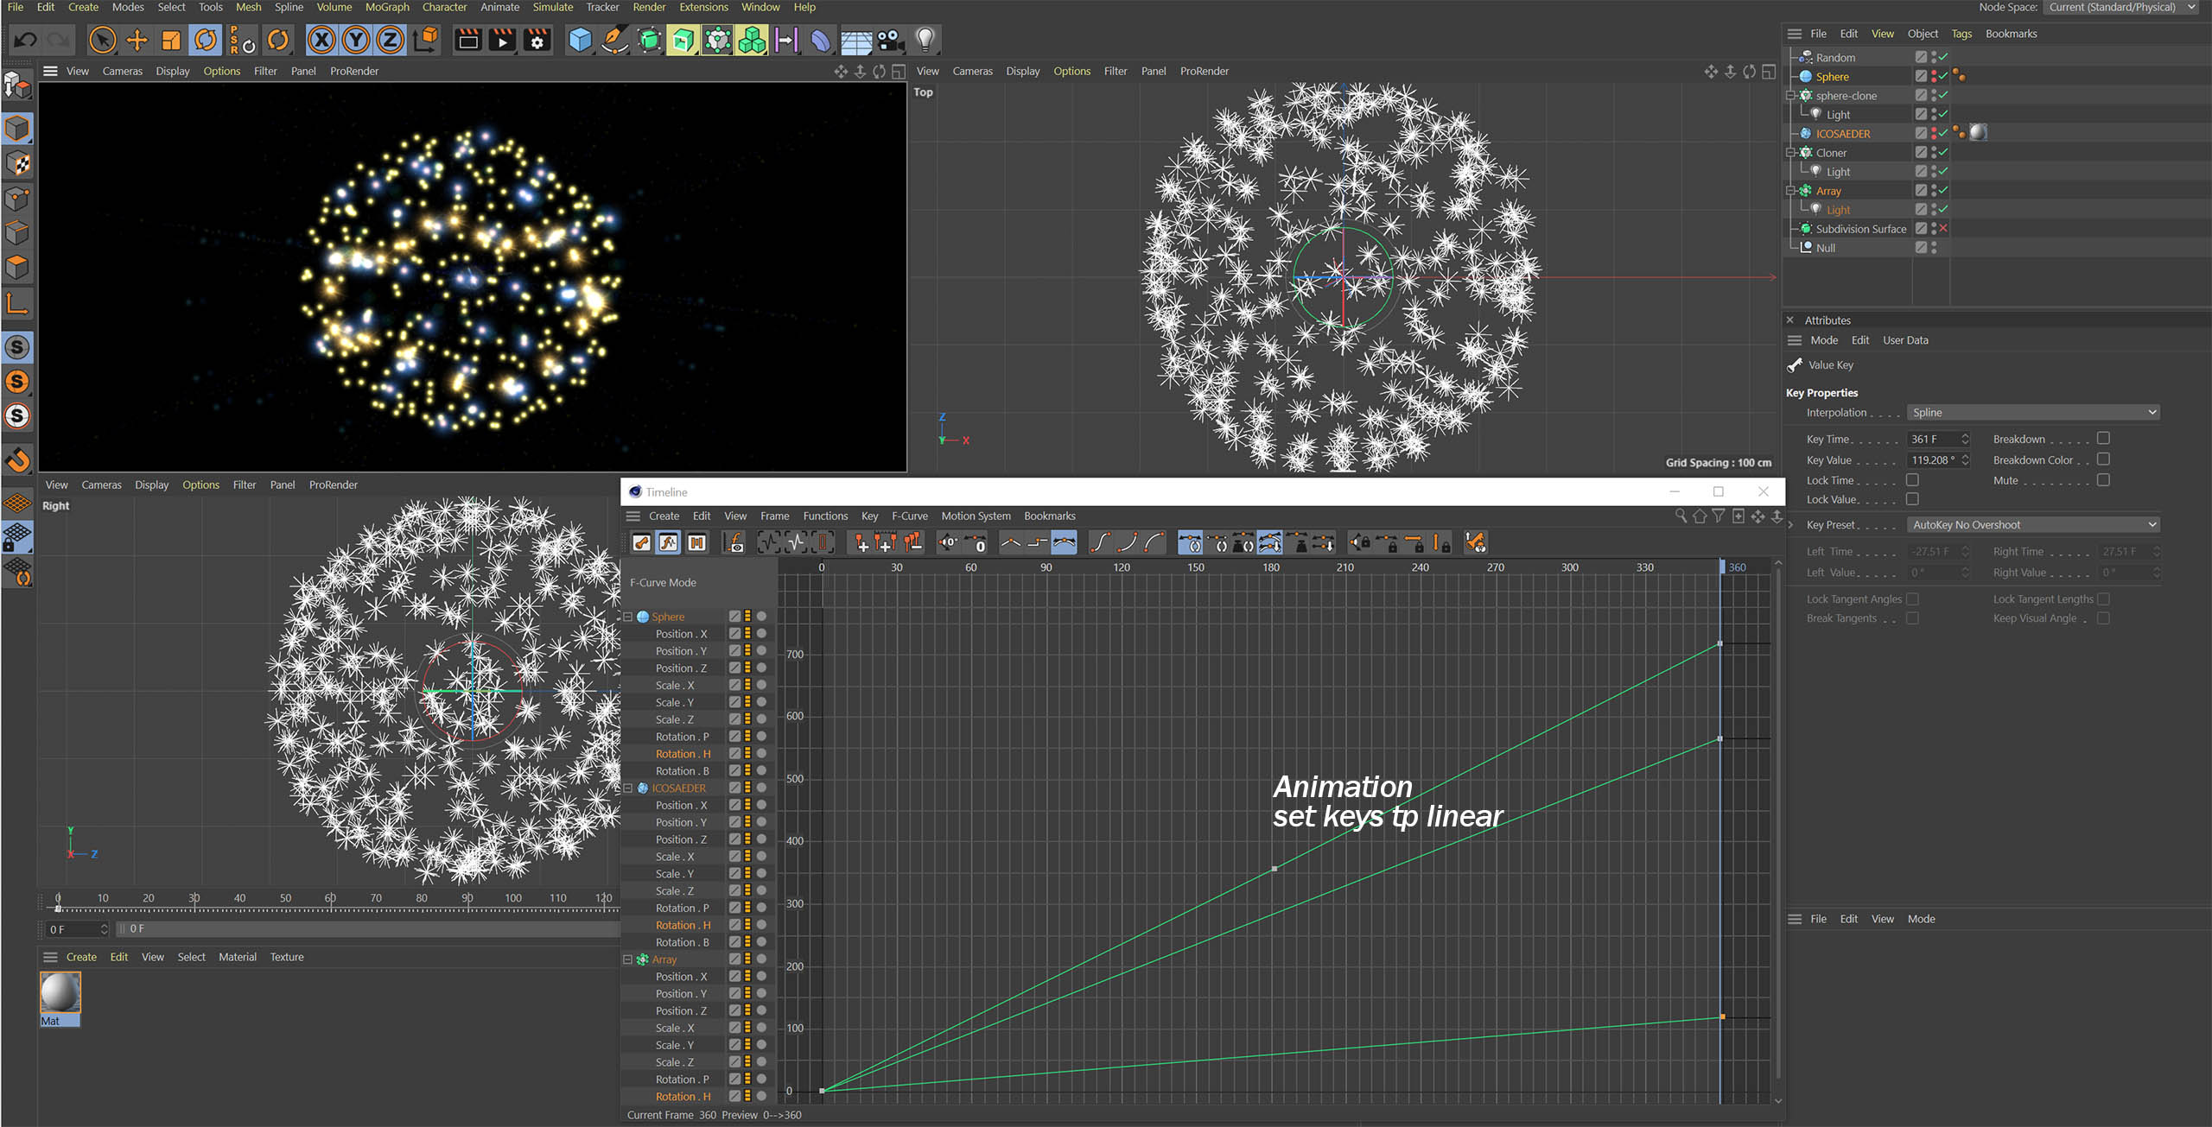2212x1127 pixels.
Task: Click the Spline Pen tool icon
Action: [x=614, y=40]
